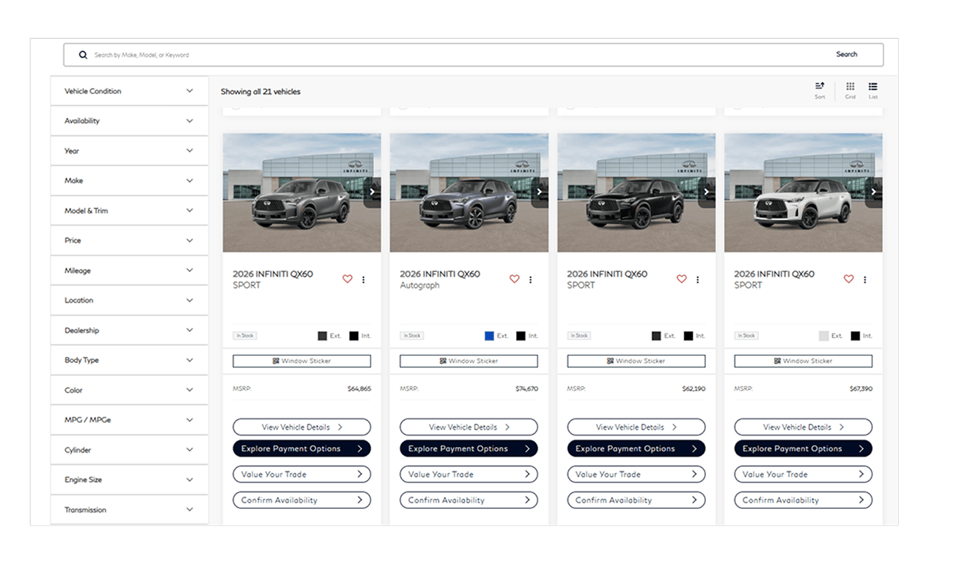
Task: Open more options menu for $64,865 QX60
Action: [363, 280]
